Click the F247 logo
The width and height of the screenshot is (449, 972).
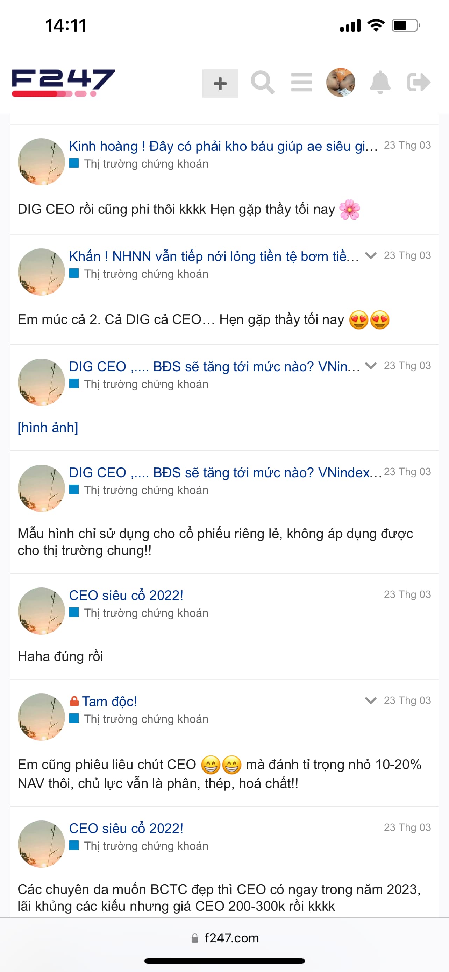pos(63,83)
